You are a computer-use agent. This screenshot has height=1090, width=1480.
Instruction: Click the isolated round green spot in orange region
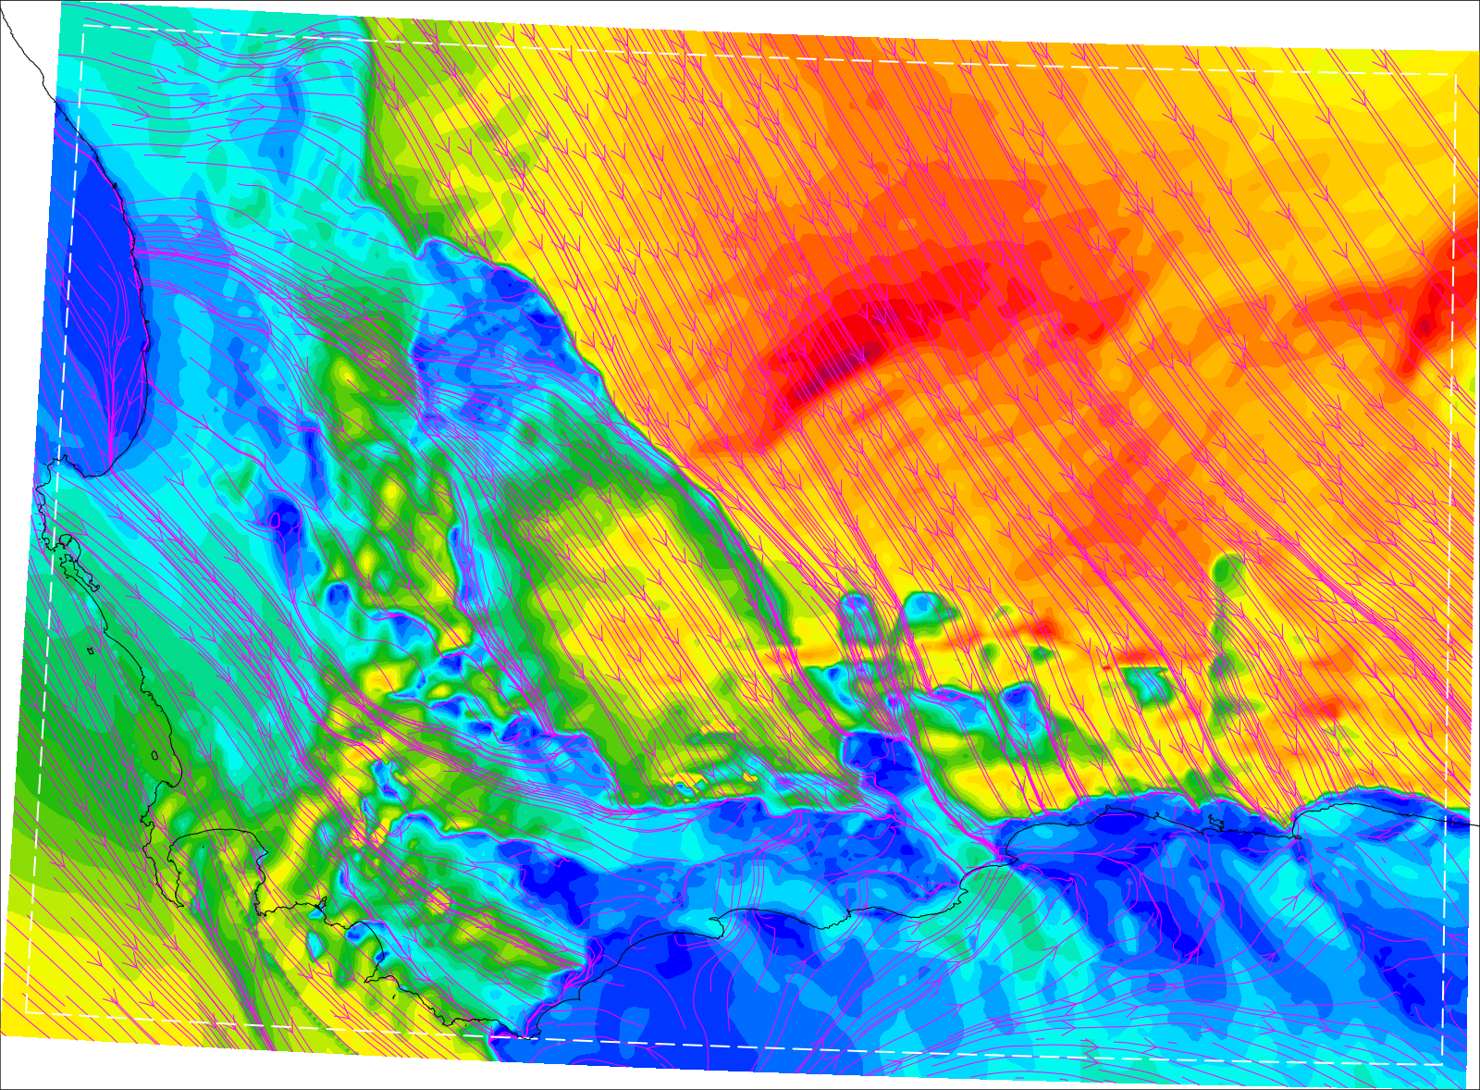tap(1227, 570)
